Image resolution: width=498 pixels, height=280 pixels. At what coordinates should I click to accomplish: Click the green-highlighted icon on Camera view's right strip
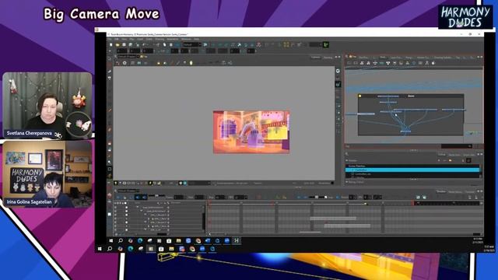click(338, 84)
